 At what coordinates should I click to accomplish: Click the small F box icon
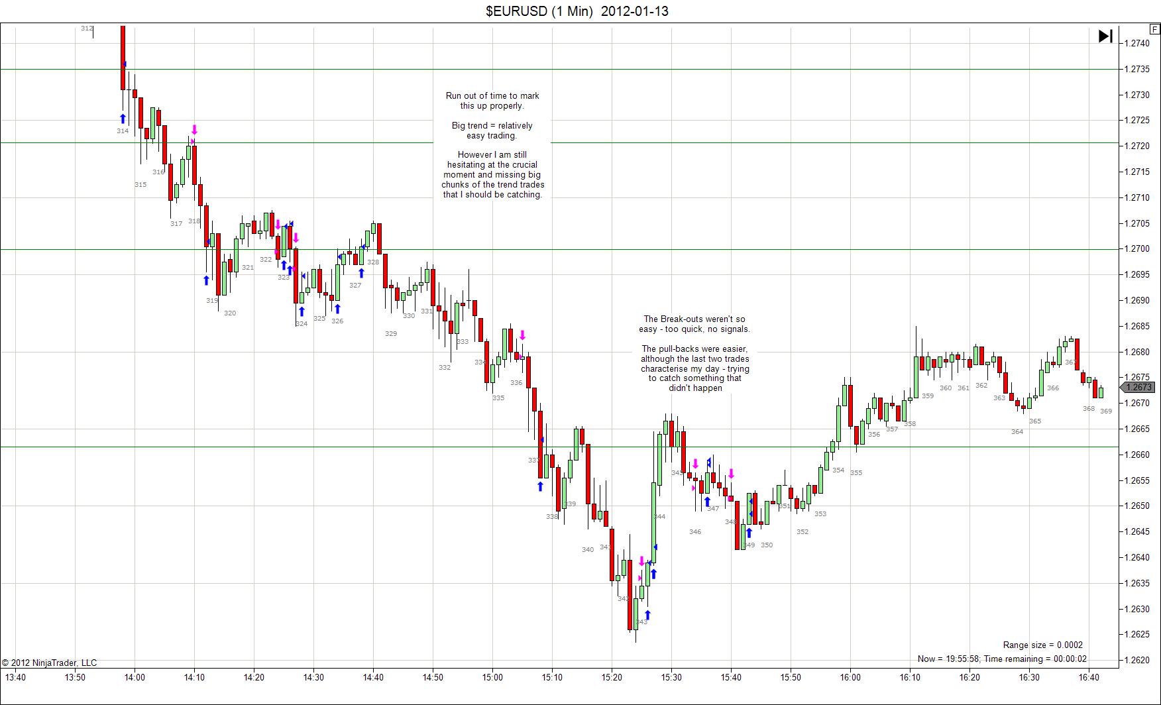(1154, 29)
